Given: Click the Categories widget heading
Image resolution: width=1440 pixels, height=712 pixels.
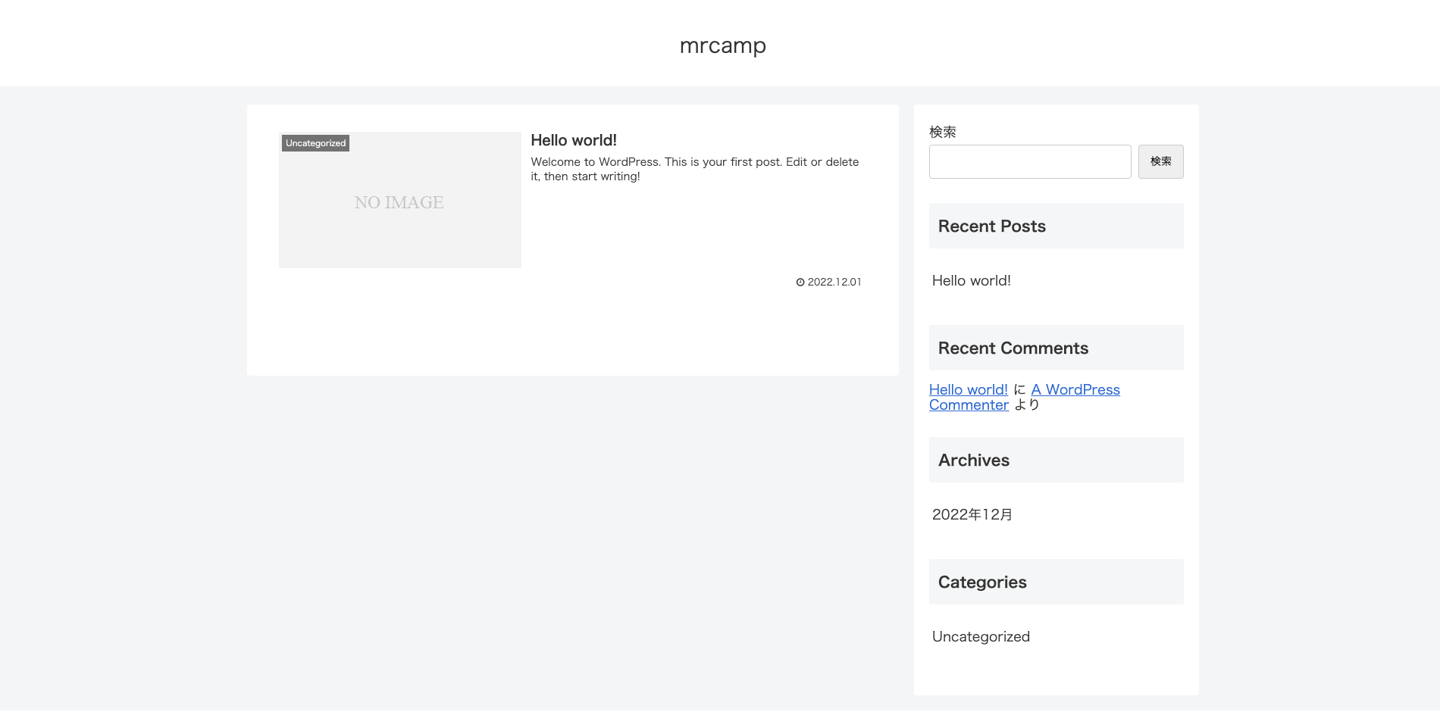Looking at the screenshot, I should [x=981, y=582].
